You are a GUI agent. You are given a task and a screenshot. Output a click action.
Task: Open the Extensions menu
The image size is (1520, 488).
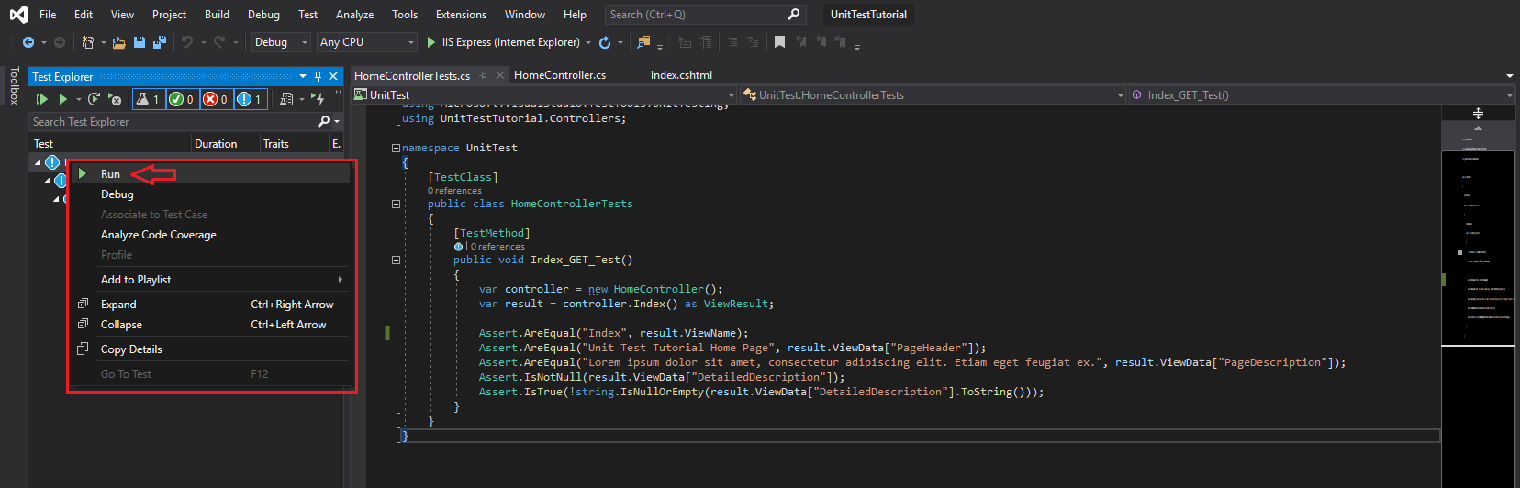click(x=462, y=15)
